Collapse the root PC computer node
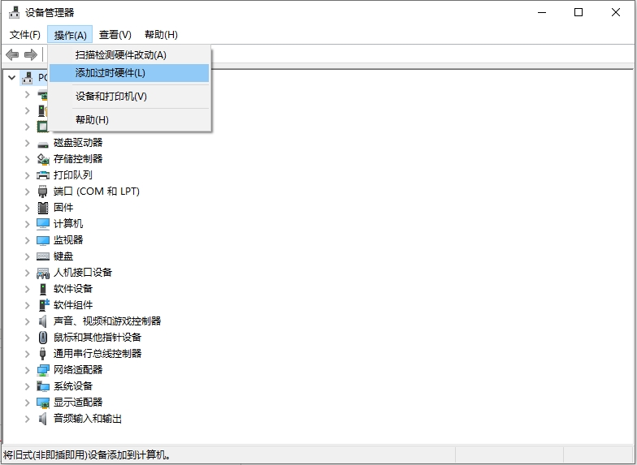The image size is (637, 465). click(11, 78)
